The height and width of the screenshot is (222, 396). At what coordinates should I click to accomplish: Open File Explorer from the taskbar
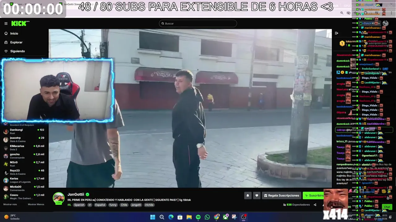189,217
